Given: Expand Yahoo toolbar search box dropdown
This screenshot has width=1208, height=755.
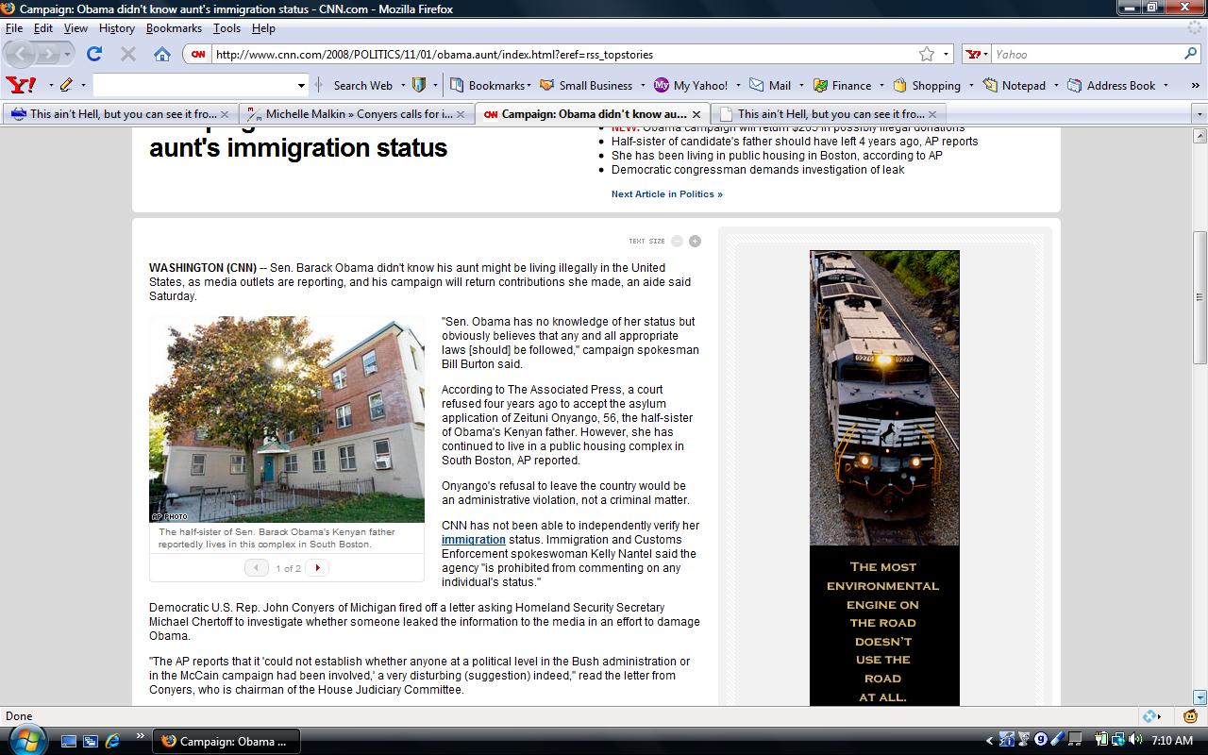Looking at the screenshot, I should click(x=301, y=85).
